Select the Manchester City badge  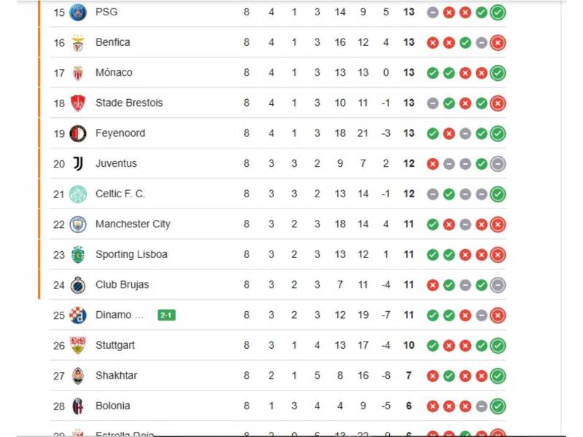coord(78,224)
